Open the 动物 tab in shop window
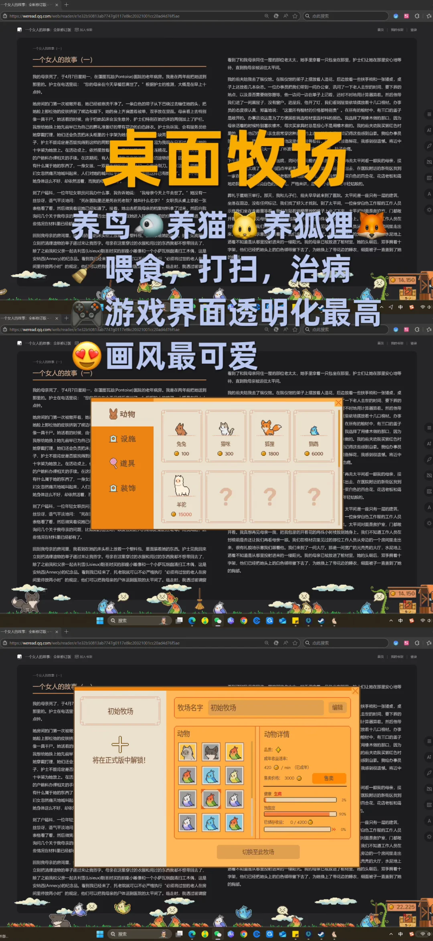Image resolution: width=433 pixels, height=941 pixels. pyautogui.click(x=122, y=414)
